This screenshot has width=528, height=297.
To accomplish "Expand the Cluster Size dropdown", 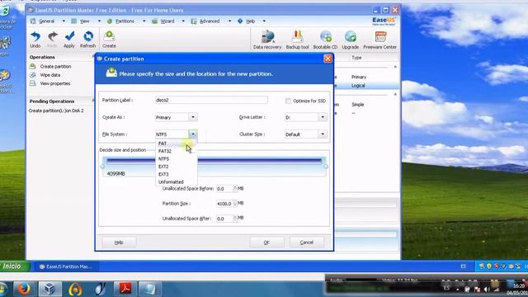I will tap(323, 134).
